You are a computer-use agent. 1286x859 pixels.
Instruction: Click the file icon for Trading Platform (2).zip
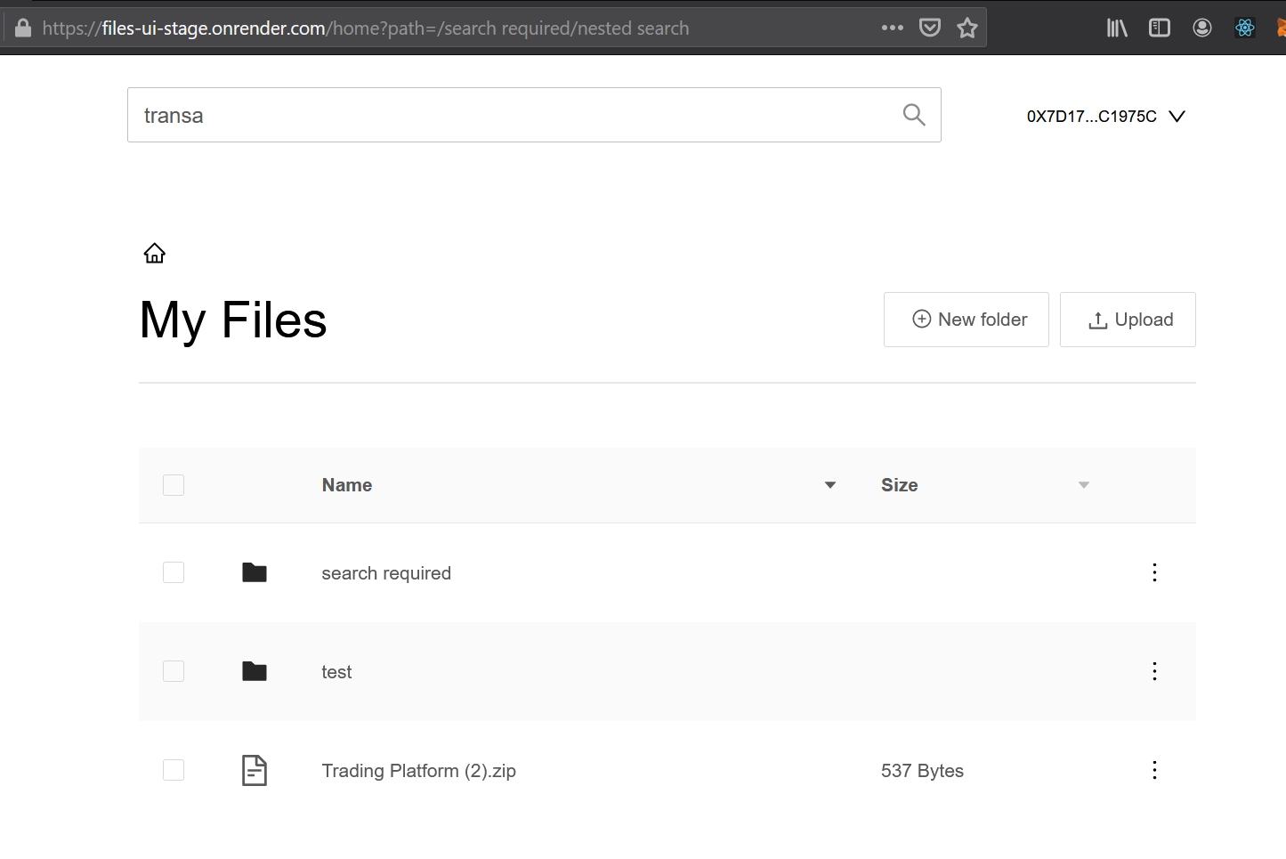pos(255,770)
